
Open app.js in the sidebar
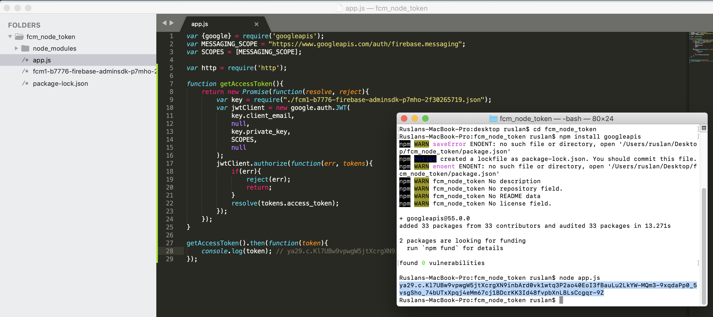(x=42, y=60)
